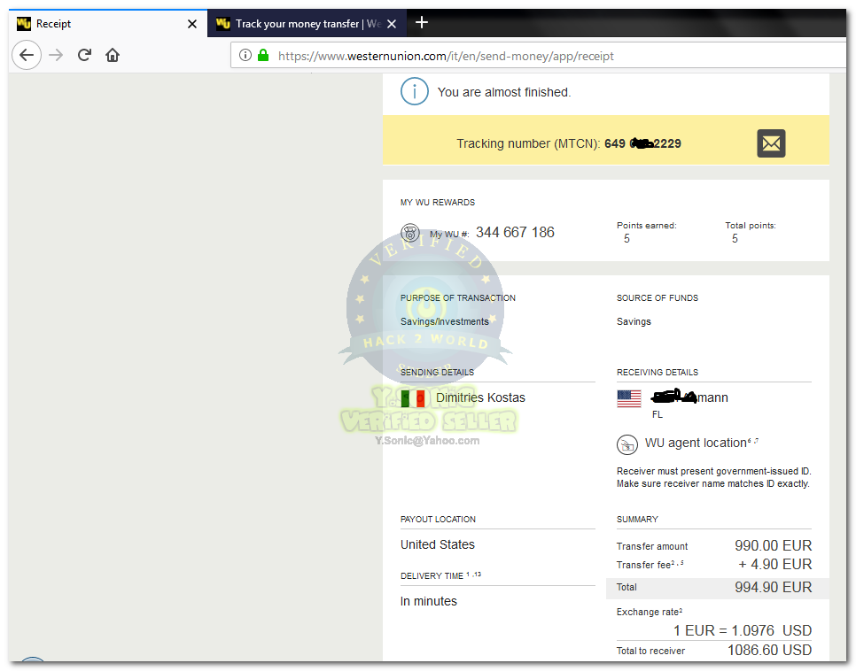
Task: Go to the browser home page
Action: pos(113,55)
